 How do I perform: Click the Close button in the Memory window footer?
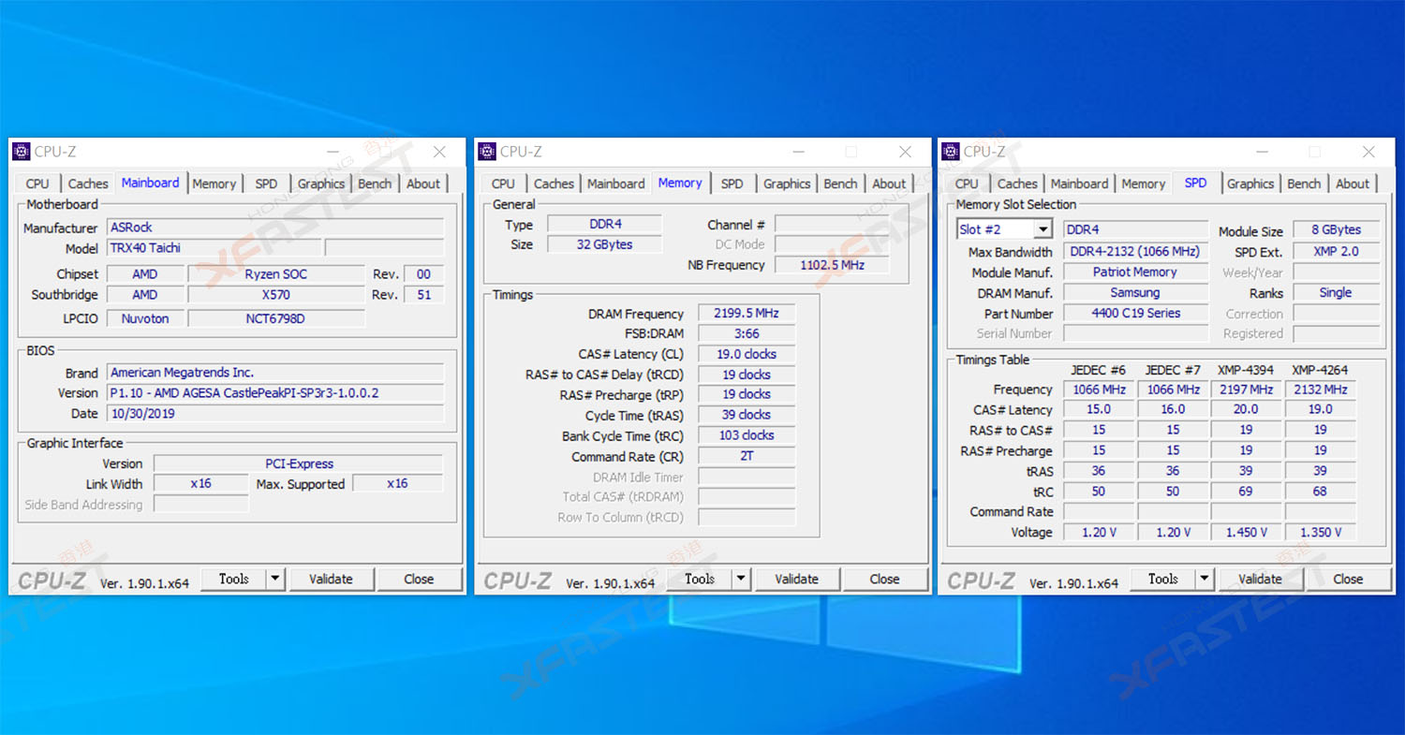(x=884, y=580)
